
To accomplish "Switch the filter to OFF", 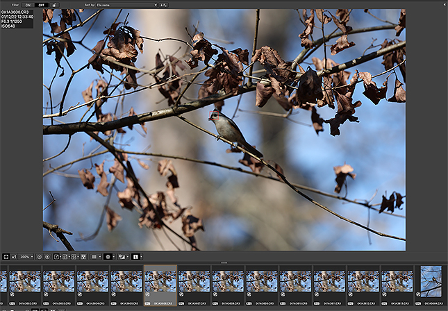I will coord(42,4).
